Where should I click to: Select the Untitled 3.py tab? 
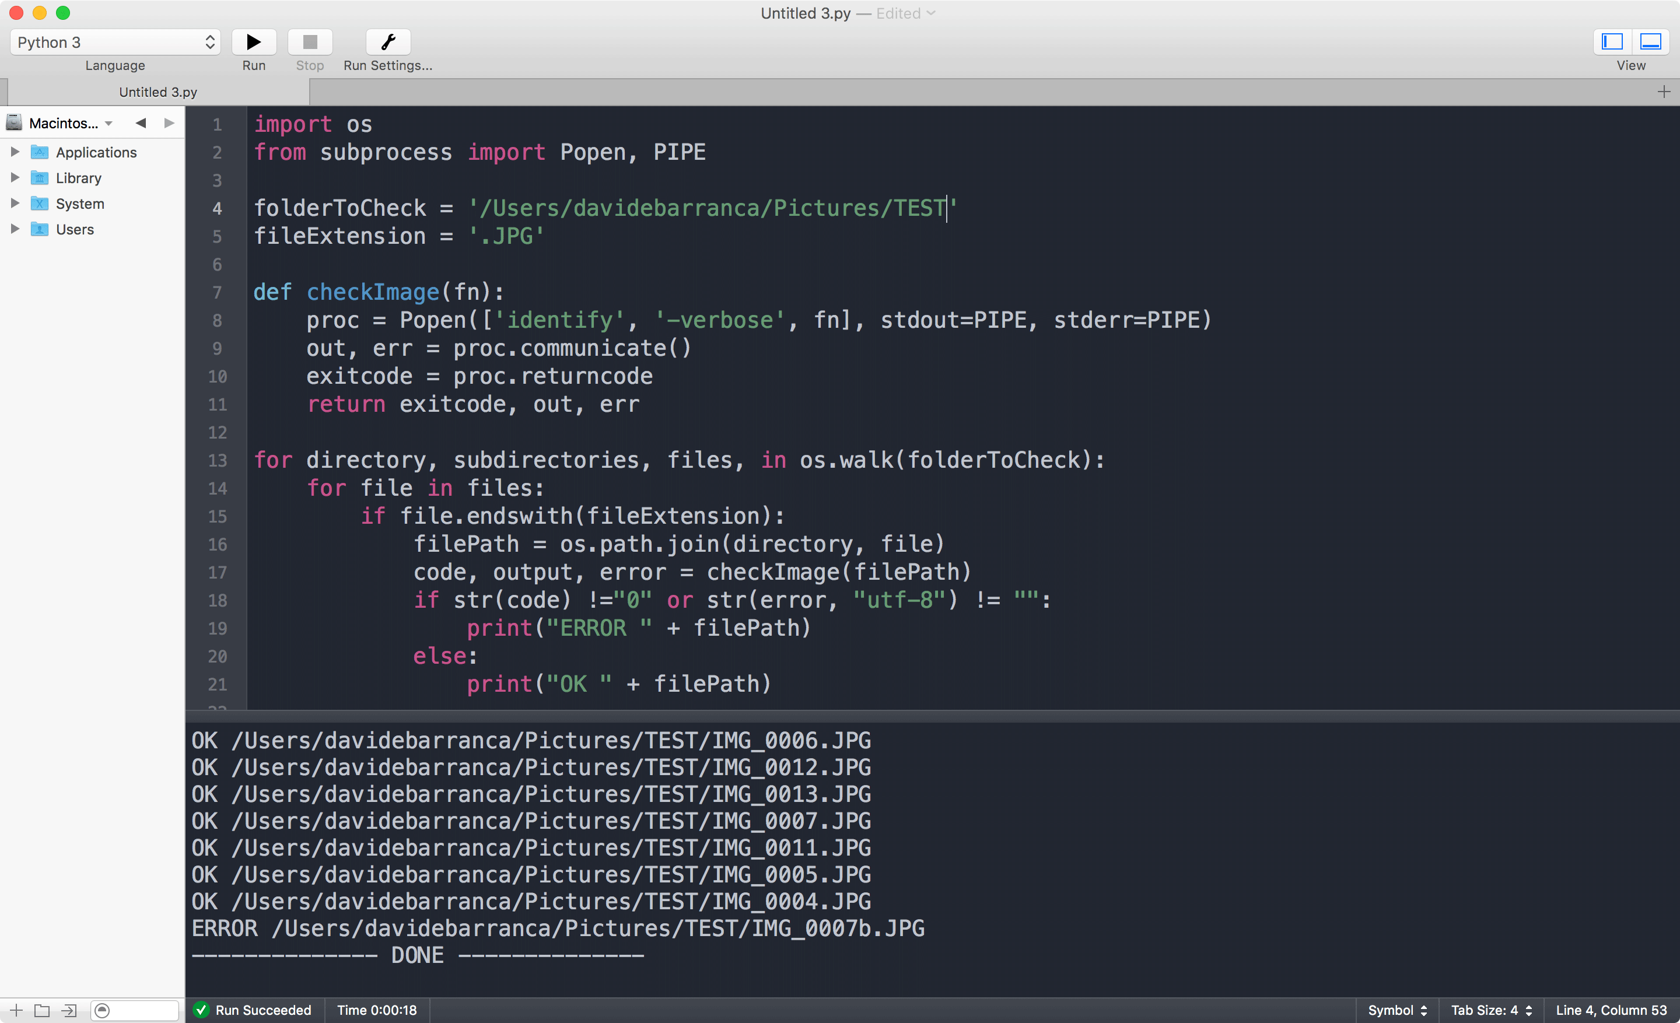click(157, 92)
